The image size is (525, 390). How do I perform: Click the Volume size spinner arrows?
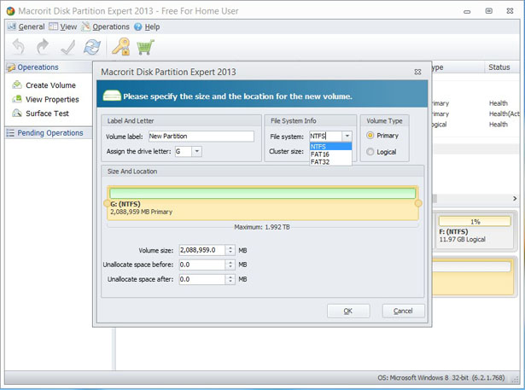(x=230, y=250)
